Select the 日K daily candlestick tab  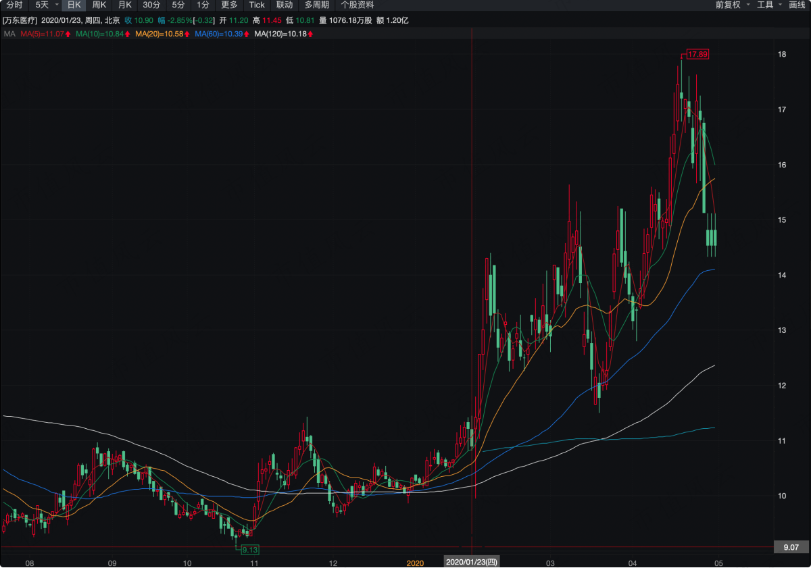pos(74,5)
